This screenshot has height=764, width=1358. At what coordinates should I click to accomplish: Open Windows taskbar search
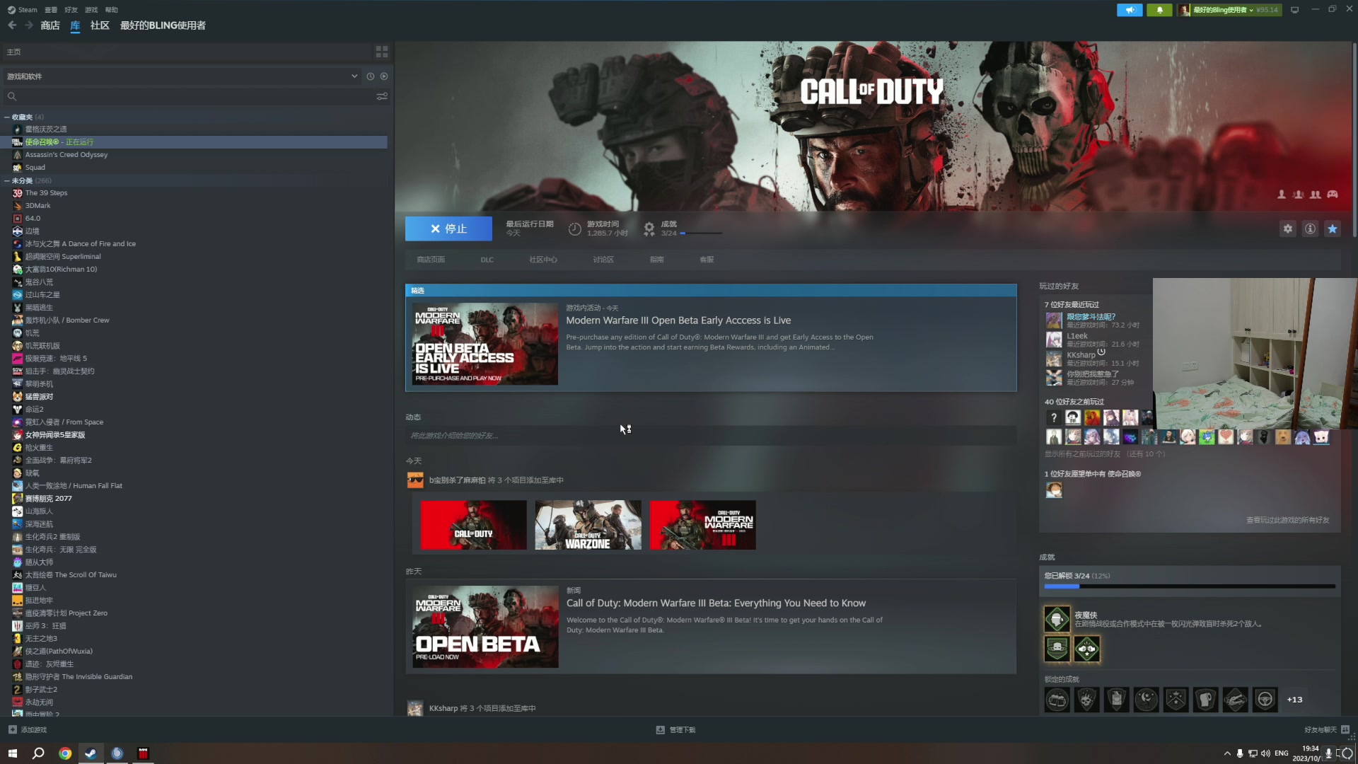tap(38, 753)
